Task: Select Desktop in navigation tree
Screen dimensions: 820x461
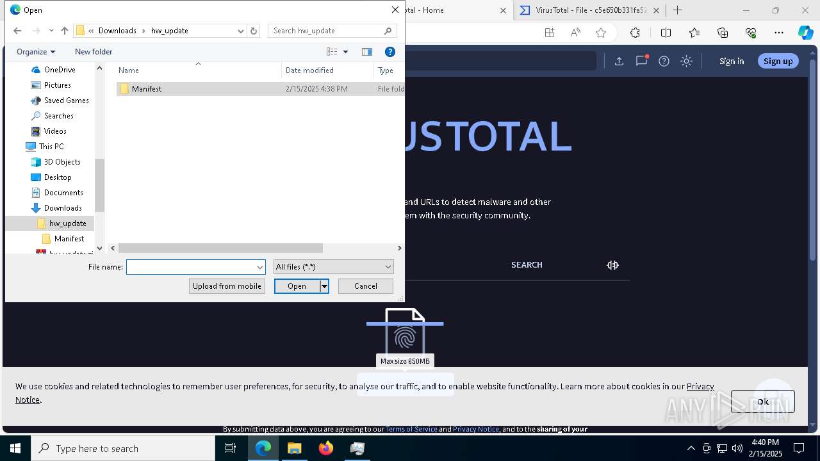Action: [58, 177]
